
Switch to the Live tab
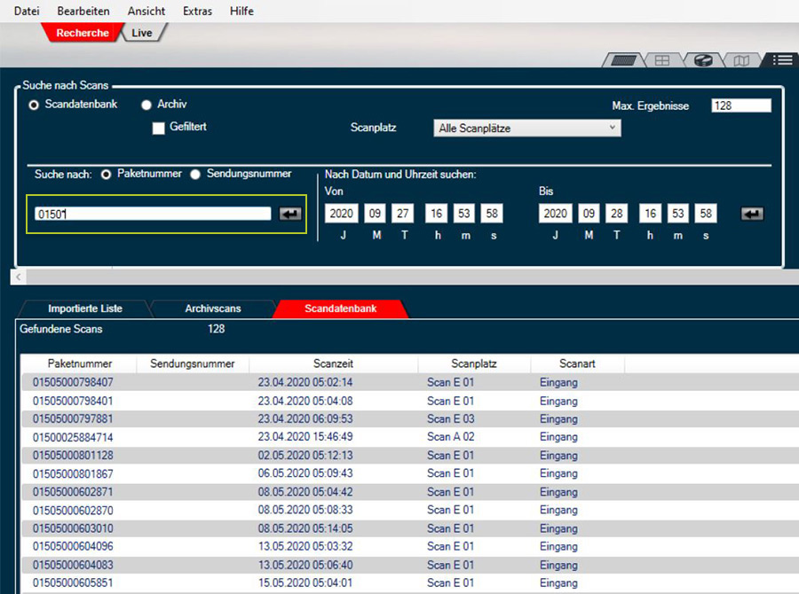point(142,33)
